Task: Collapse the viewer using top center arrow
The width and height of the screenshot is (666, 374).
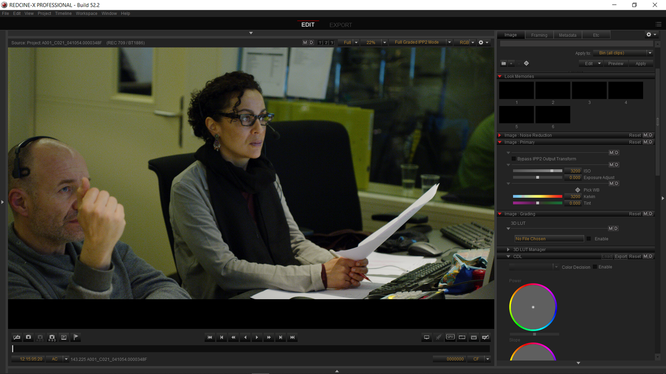Action: coord(251,33)
